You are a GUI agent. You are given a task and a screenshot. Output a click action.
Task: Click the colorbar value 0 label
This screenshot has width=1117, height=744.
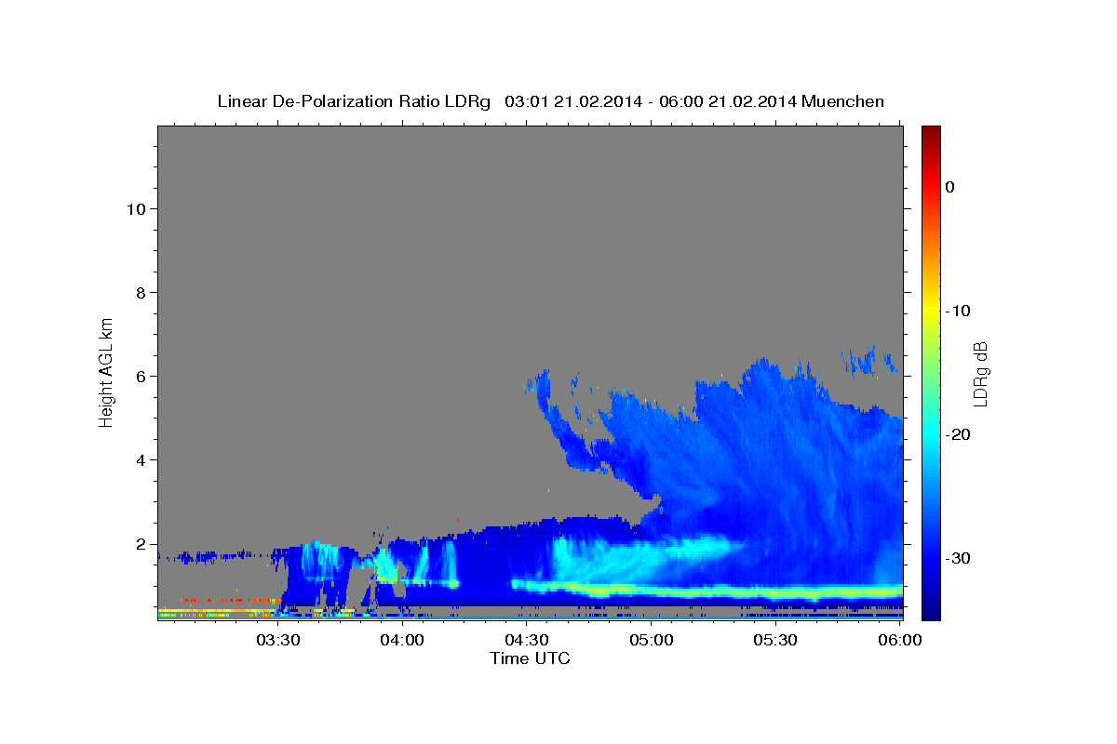tap(950, 187)
